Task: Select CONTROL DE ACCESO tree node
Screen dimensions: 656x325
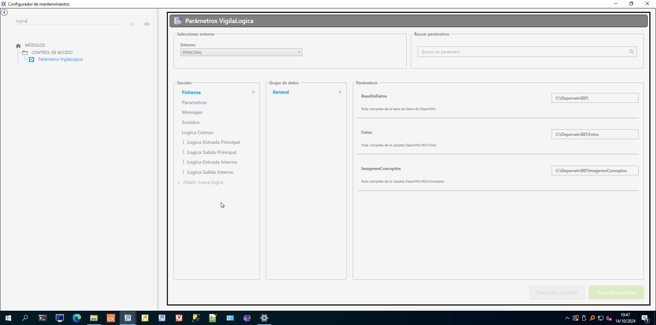Action: (52, 53)
